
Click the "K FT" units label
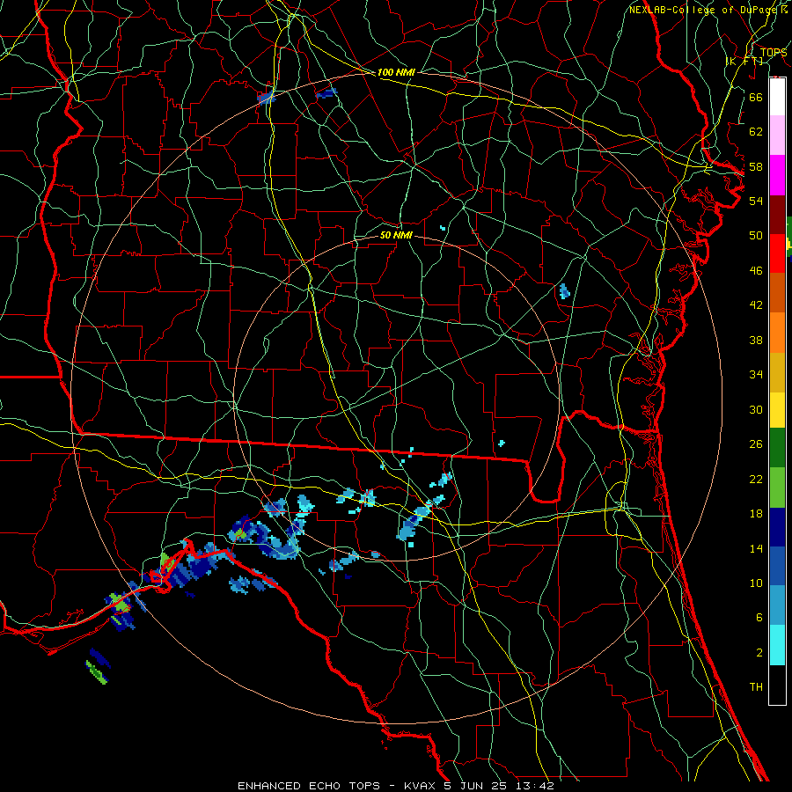(744, 61)
